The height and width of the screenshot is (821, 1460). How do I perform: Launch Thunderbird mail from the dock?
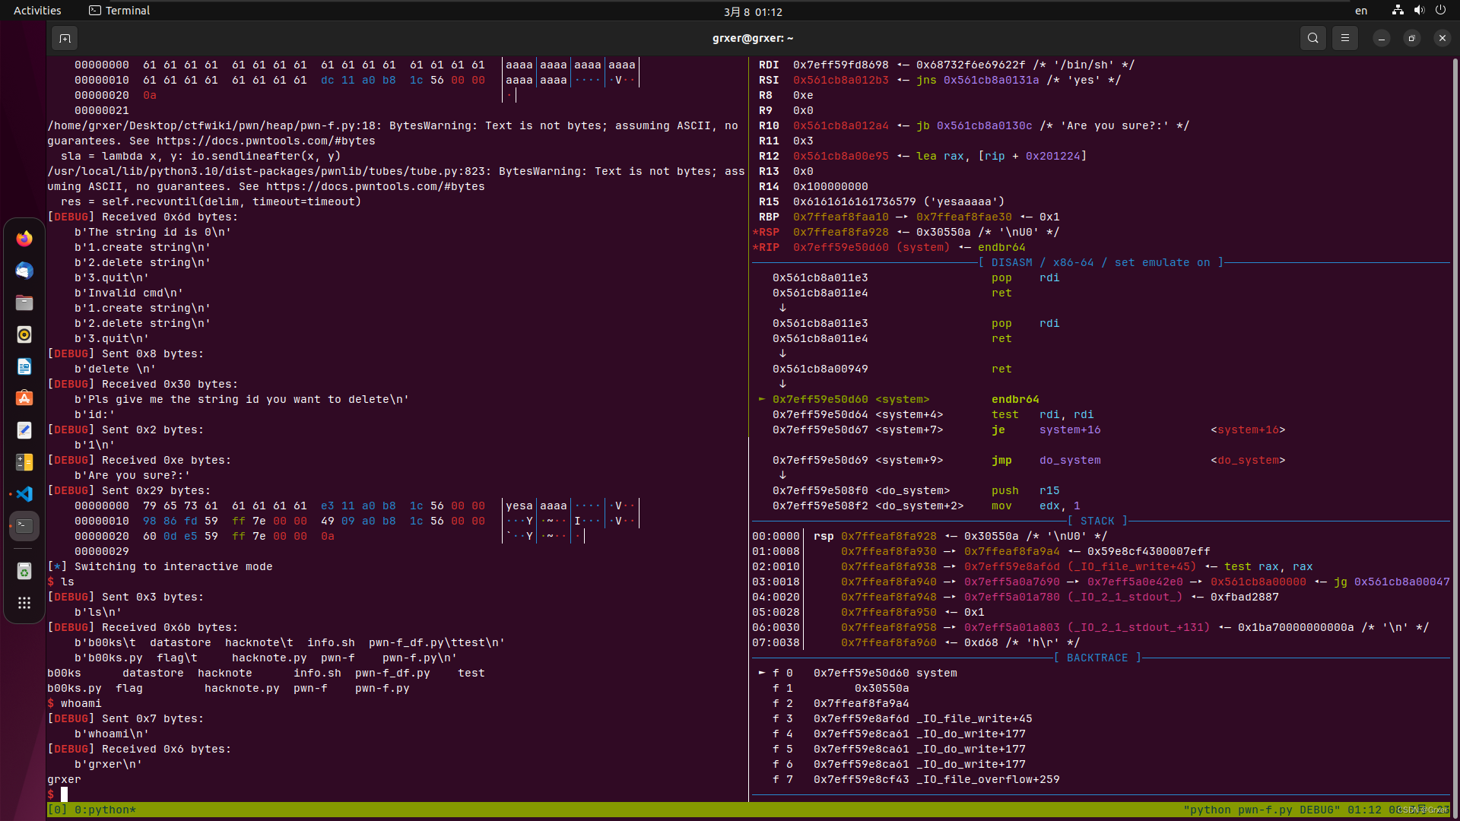pyautogui.click(x=24, y=271)
